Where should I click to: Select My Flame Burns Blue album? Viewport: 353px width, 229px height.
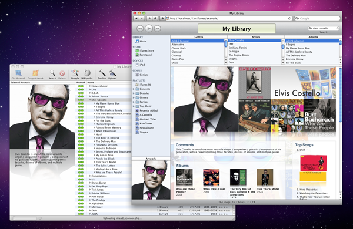tap(312, 48)
